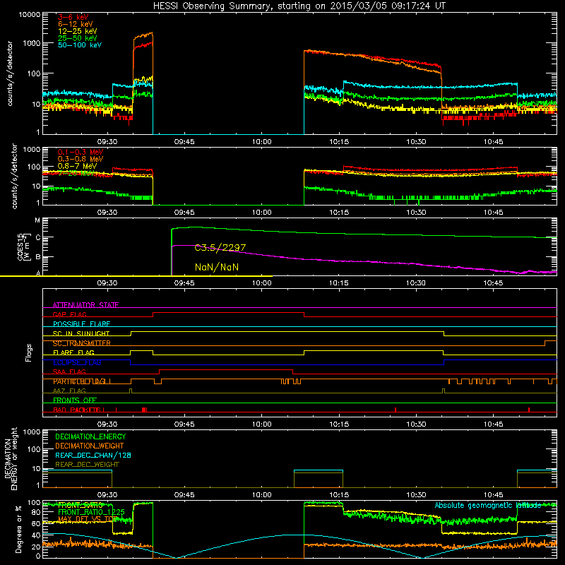Select the FRONT_RATIO_1225 legend label

pyautogui.click(x=91, y=512)
